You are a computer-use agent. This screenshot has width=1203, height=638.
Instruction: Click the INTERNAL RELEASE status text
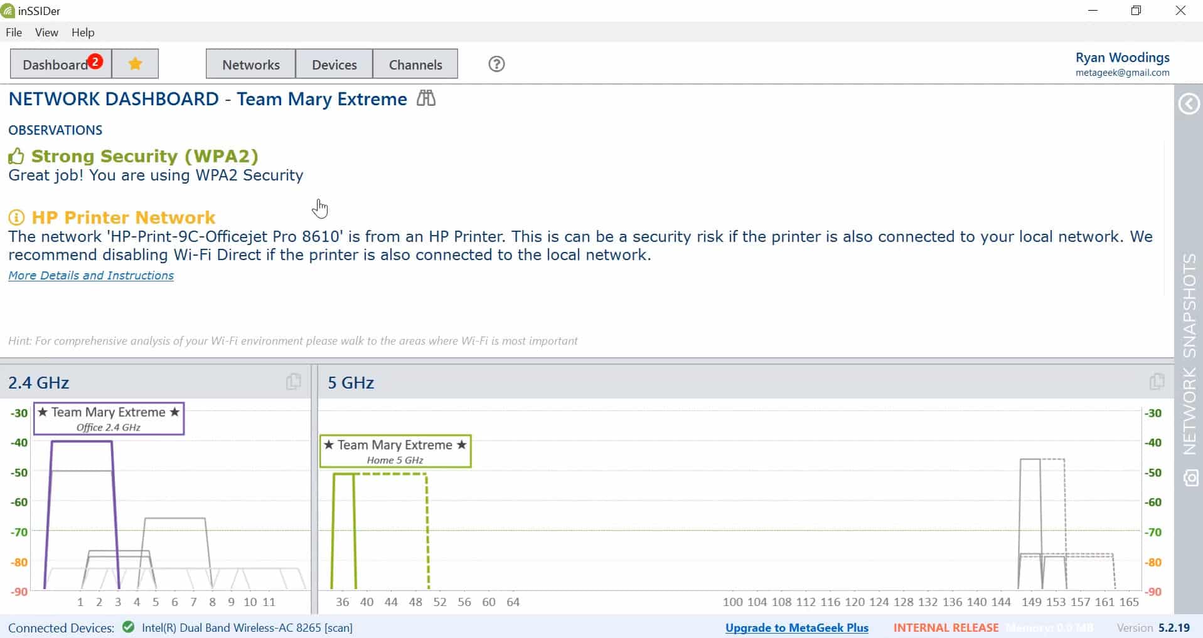tap(946, 628)
